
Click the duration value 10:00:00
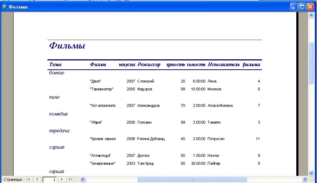coord(198,89)
